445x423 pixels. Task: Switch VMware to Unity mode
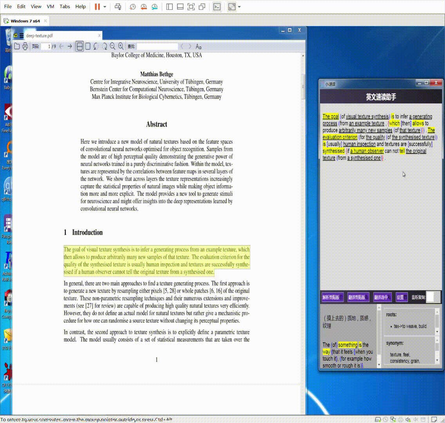tap(202, 7)
